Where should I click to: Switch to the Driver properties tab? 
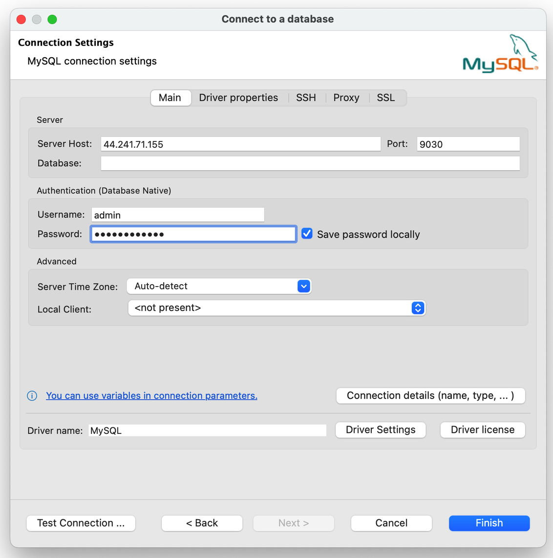pos(238,97)
